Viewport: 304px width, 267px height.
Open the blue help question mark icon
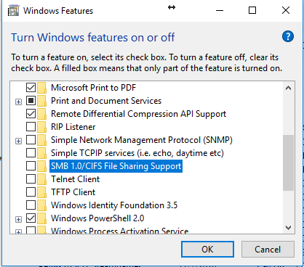(288, 37)
